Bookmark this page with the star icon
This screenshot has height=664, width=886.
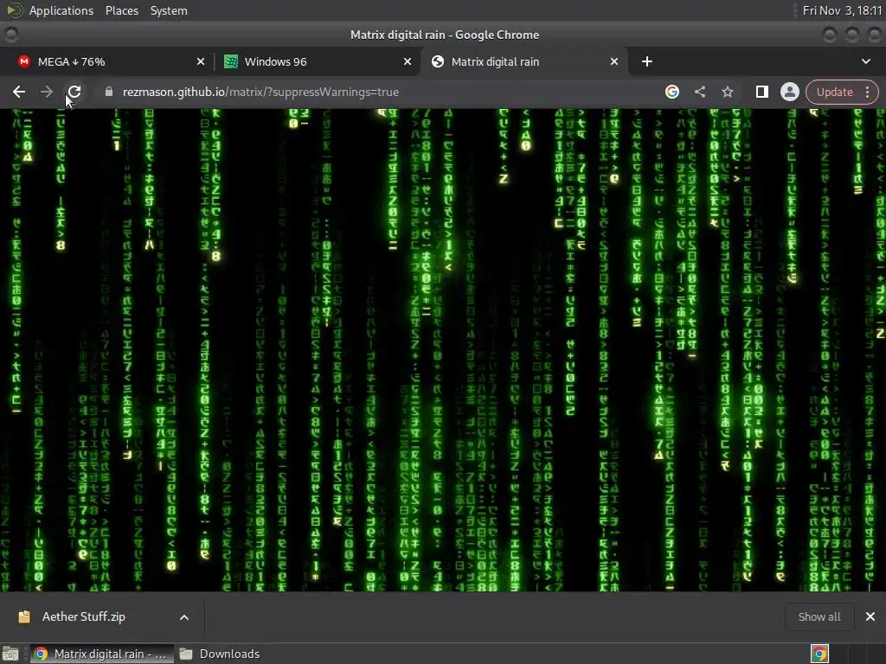[x=727, y=92]
